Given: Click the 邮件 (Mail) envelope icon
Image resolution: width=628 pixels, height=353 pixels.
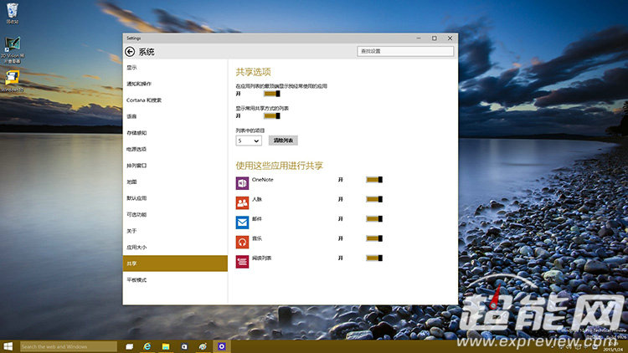Looking at the screenshot, I should click(x=242, y=223).
